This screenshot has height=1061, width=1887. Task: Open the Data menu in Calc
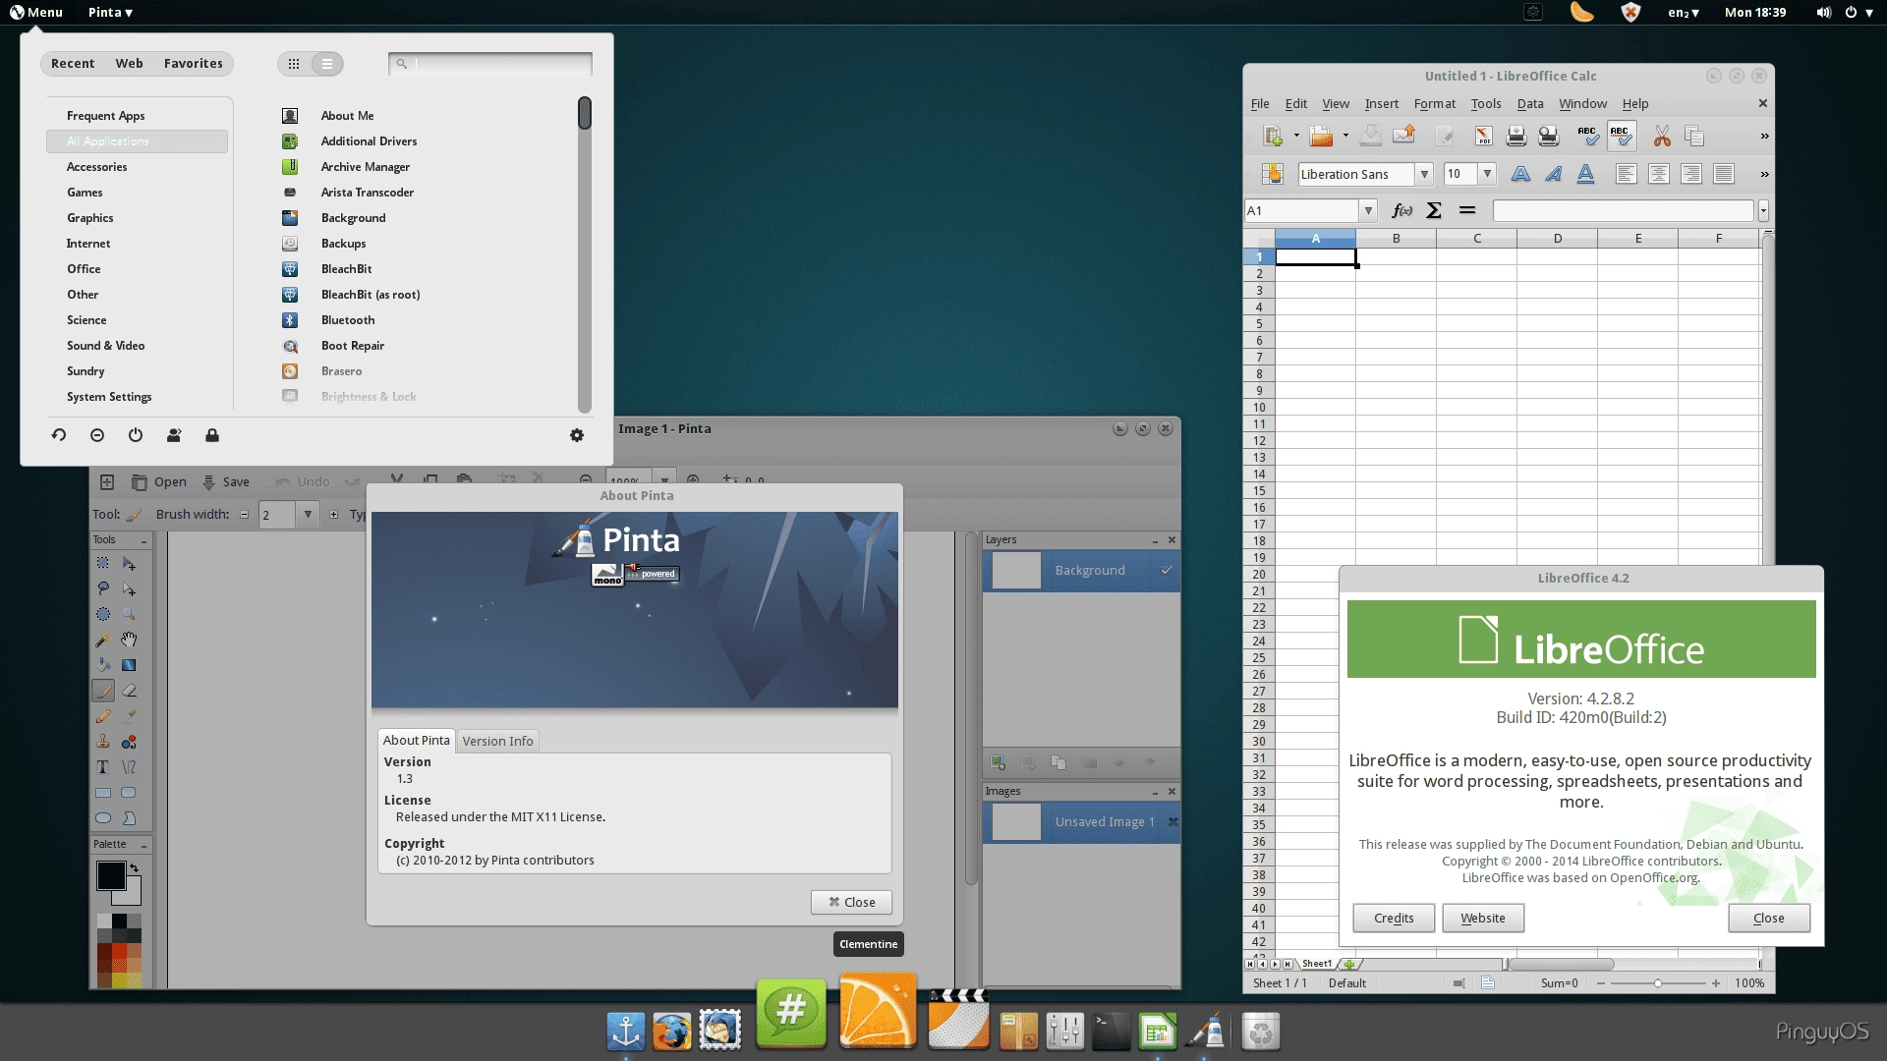pos(1529,103)
